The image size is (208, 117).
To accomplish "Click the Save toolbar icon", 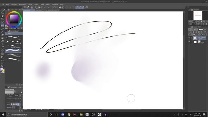I will point(42,7).
